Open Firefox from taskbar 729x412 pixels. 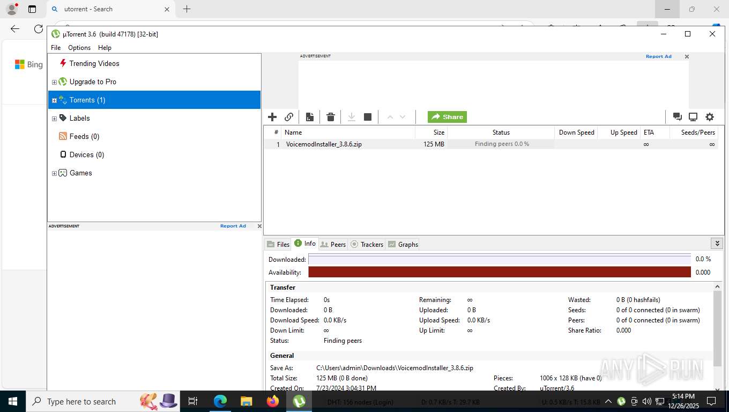[272, 401]
